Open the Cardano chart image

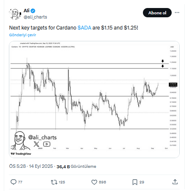click(94, 100)
